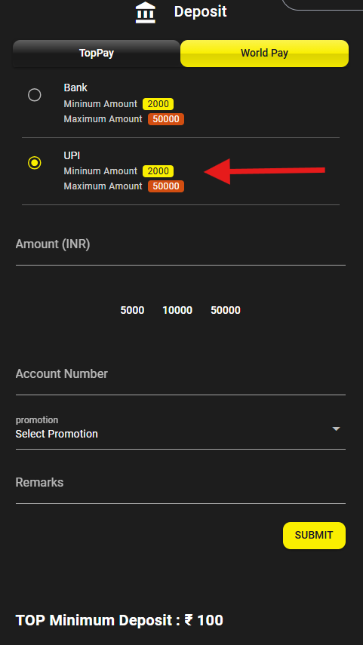Open the Select Promotion dropdown
This screenshot has width=363, height=645.
point(180,432)
